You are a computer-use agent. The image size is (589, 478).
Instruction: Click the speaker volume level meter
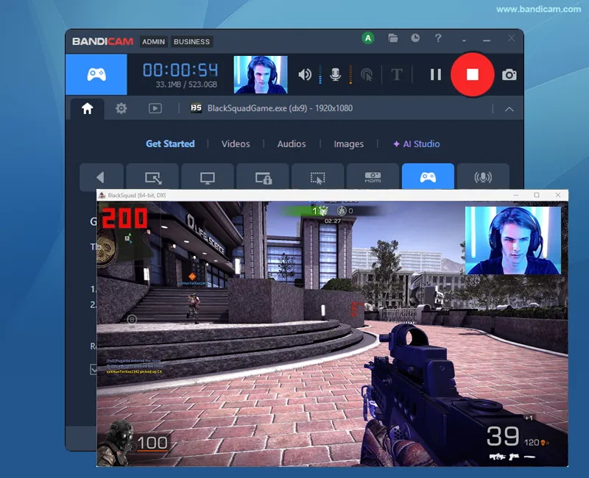point(320,75)
